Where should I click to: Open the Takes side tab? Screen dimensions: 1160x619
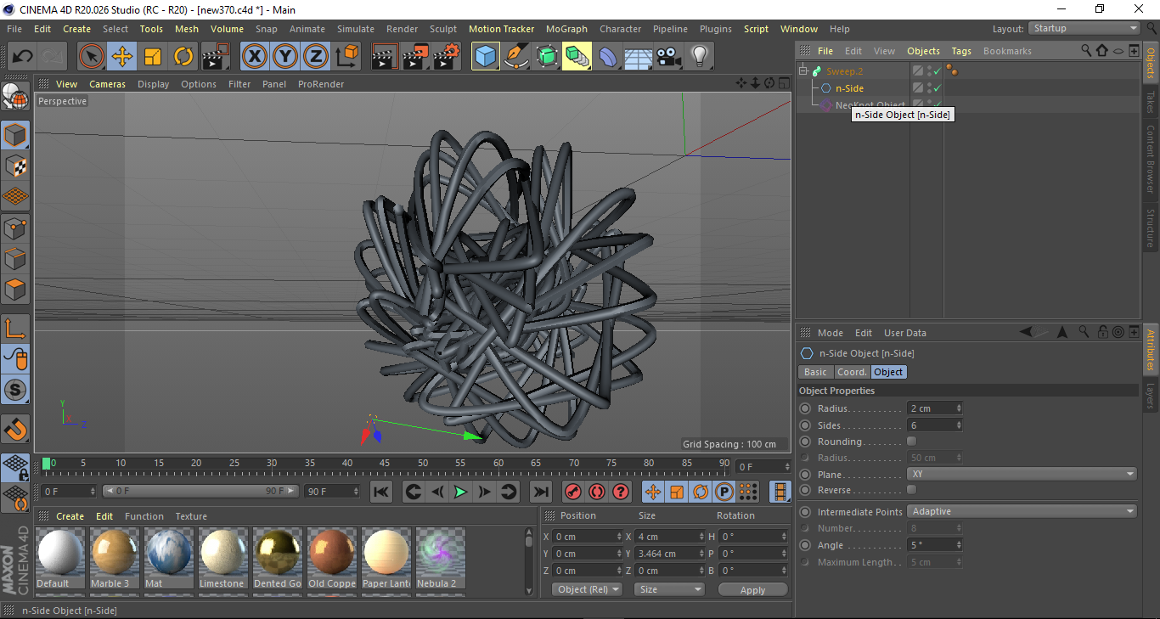[1151, 102]
